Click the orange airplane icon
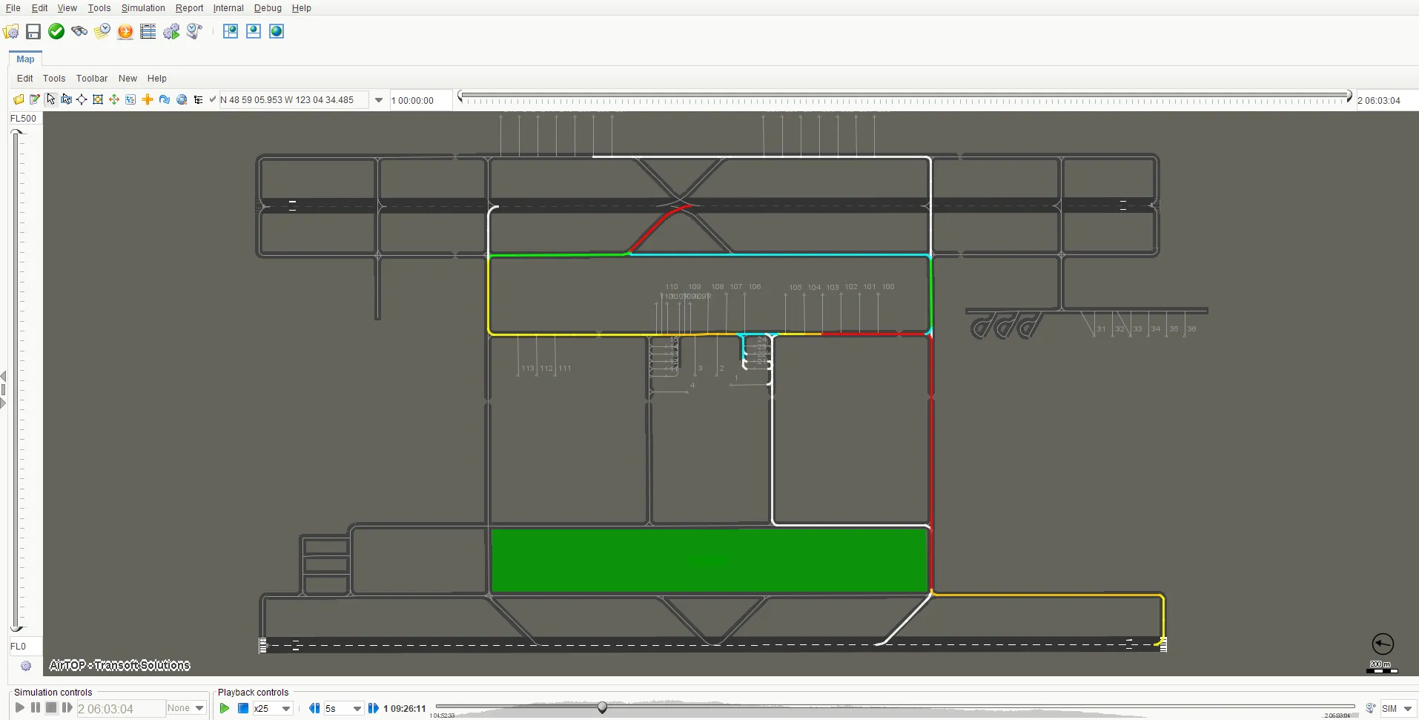Screen dimensions: 1419x720 point(125,31)
